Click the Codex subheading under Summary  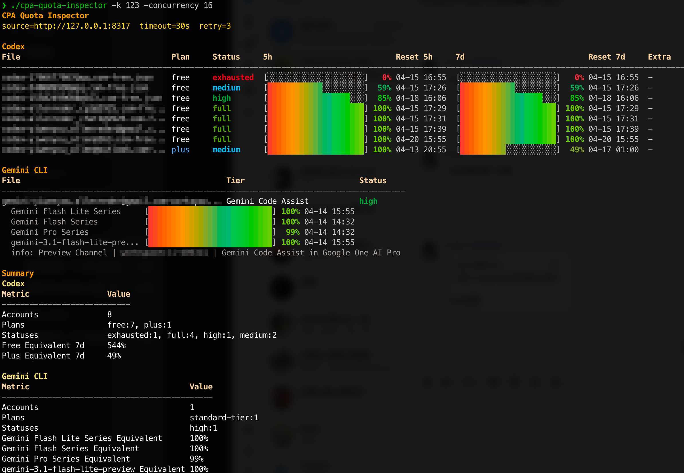[x=13, y=284]
